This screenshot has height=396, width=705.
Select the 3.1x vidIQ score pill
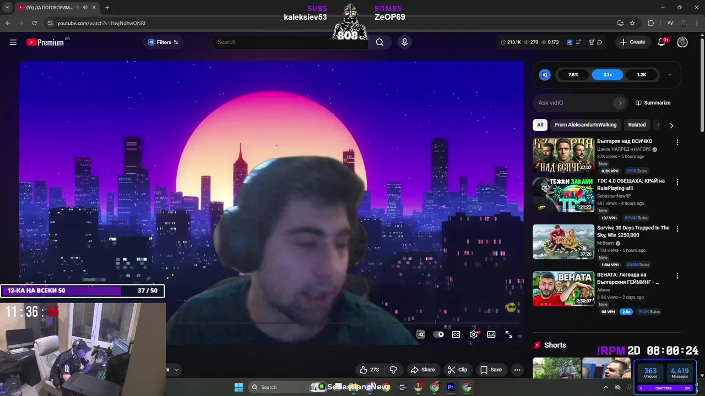click(x=608, y=75)
